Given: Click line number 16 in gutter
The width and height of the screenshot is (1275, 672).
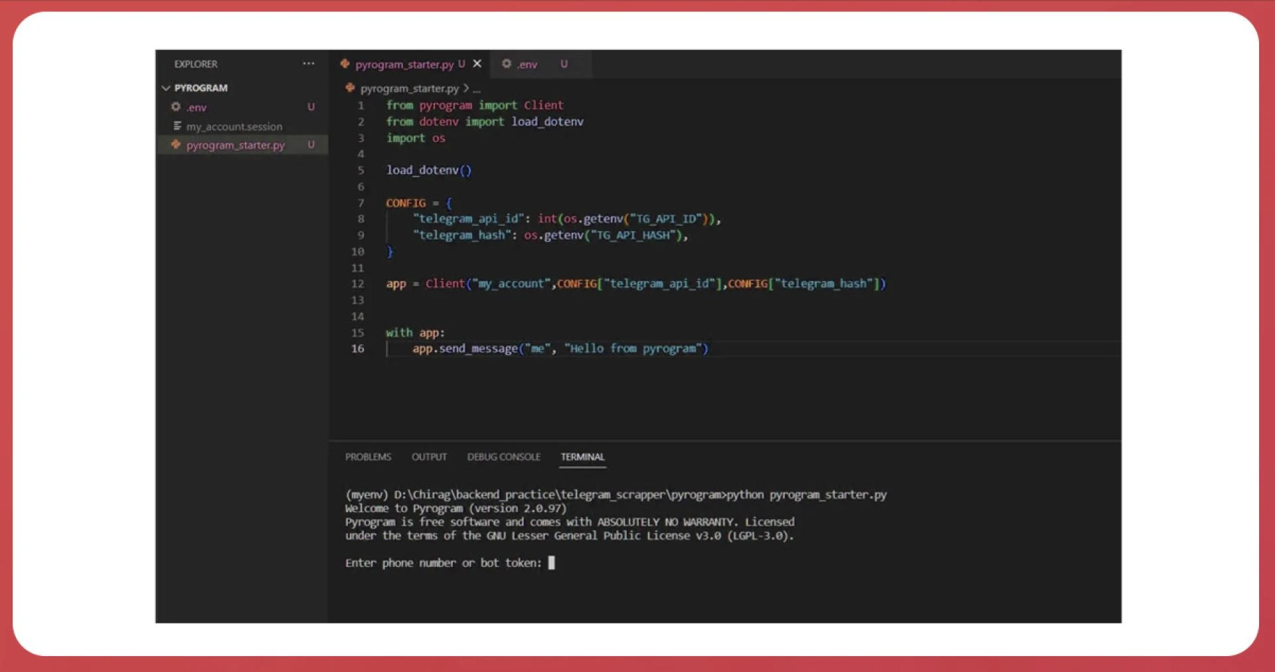Looking at the screenshot, I should [x=357, y=349].
